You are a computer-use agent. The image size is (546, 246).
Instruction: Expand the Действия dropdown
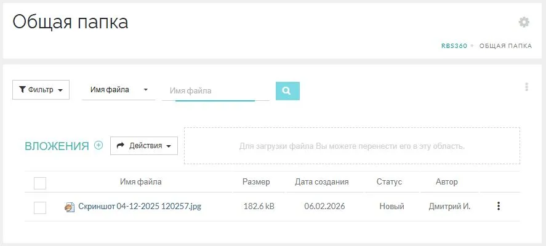tap(144, 146)
